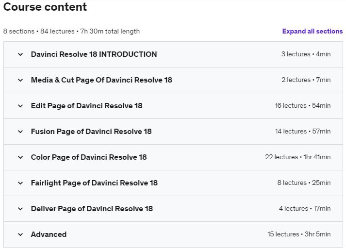Expand chevron beside Fairlight Page section
The image size is (346, 250).
pyautogui.click(x=20, y=183)
